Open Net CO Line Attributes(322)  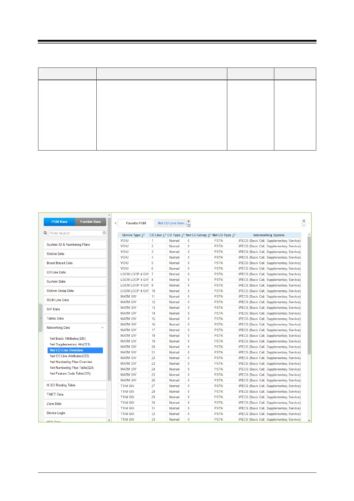point(70,356)
